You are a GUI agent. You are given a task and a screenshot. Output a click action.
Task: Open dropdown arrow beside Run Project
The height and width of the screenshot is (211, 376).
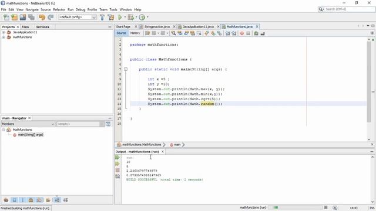pos(125,17)
